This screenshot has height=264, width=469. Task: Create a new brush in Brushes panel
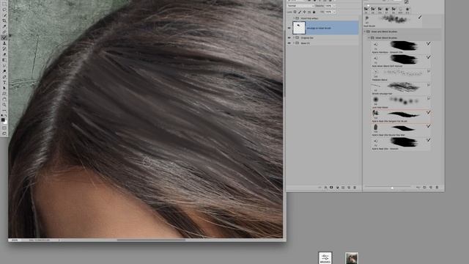(431, 188)
